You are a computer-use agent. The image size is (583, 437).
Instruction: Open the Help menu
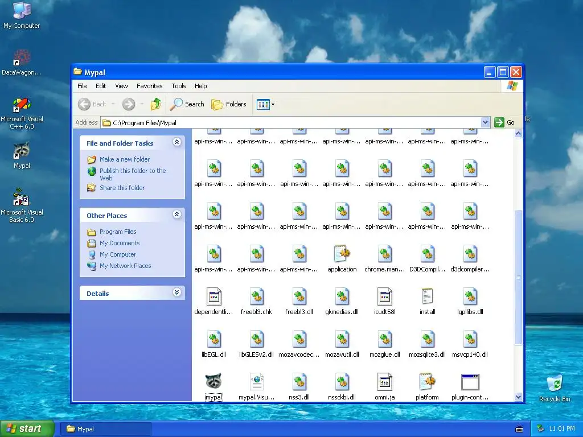pyautogui.click(x=201, y=86)
